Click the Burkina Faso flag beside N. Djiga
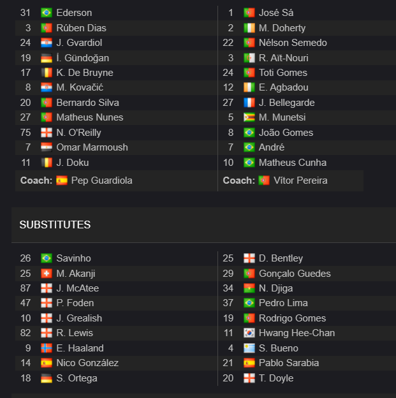The image size is (396, 398). [249, 288]
